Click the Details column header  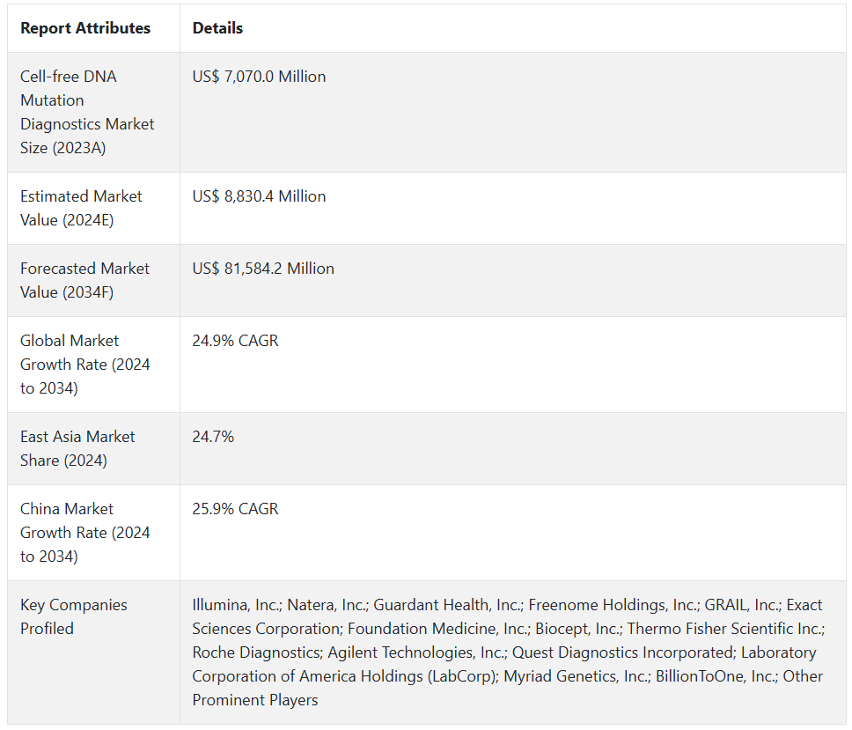pyautogui.click(x=217, y=28)
